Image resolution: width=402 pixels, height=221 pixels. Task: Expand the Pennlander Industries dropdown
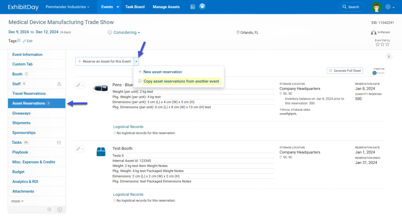tap(67, 7)
